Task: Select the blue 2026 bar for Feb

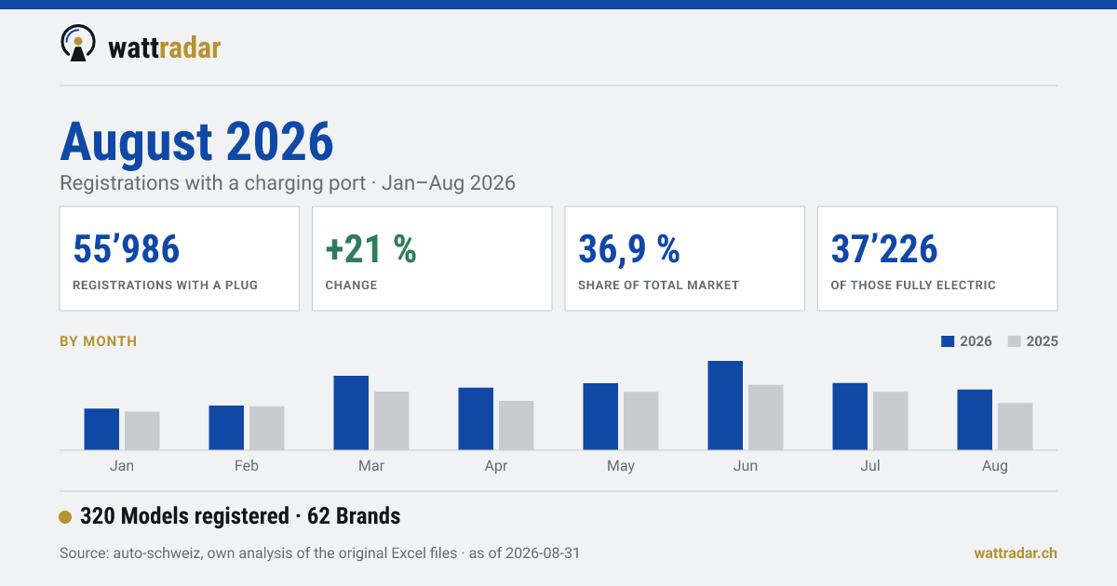Action: point(226,428)
